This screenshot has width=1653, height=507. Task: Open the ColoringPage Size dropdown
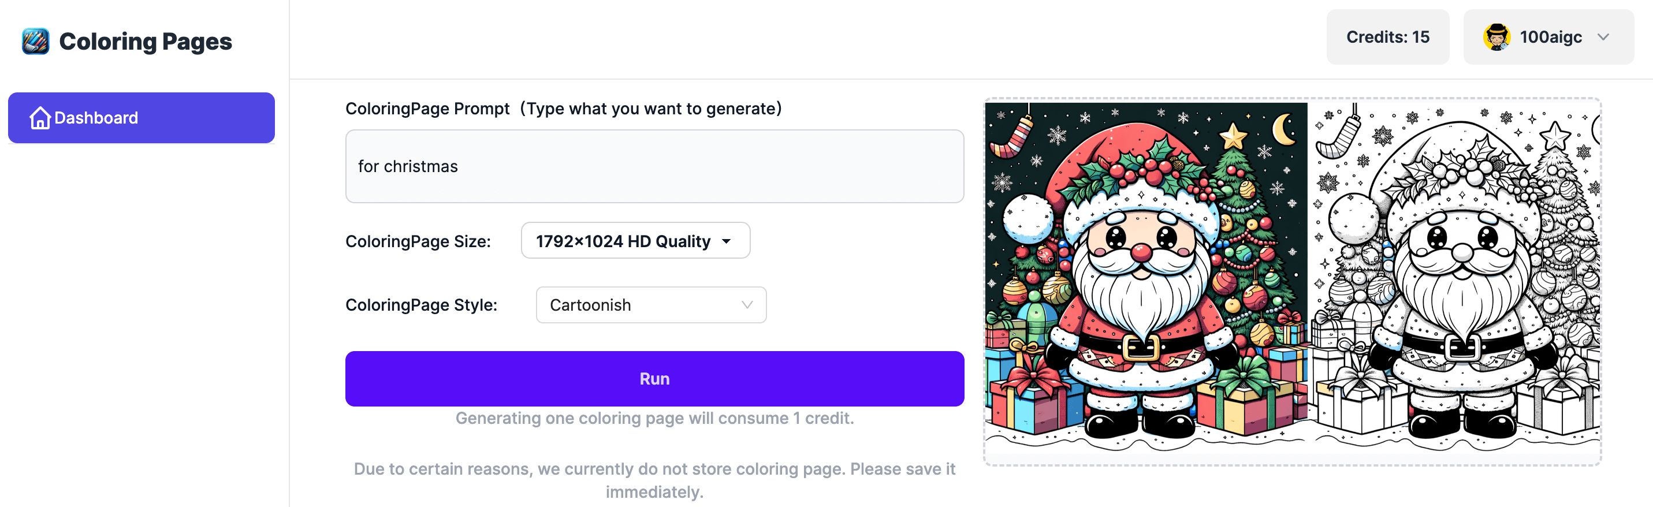pyautogui.click(x=635, y=241)
